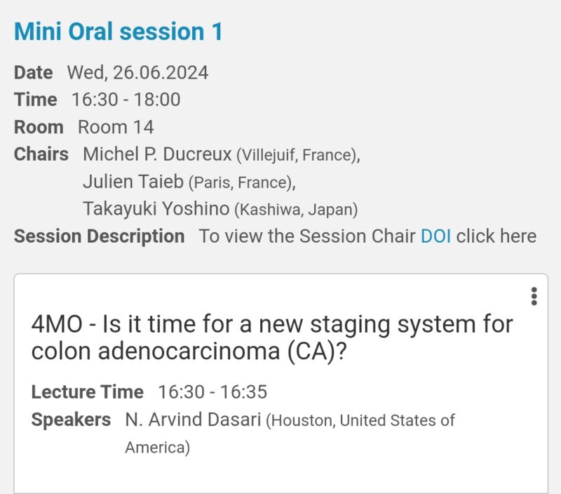Screen dimensions: 561x494
Task: Select chair Takayuki Yoshino name
Action: (156, 208)
